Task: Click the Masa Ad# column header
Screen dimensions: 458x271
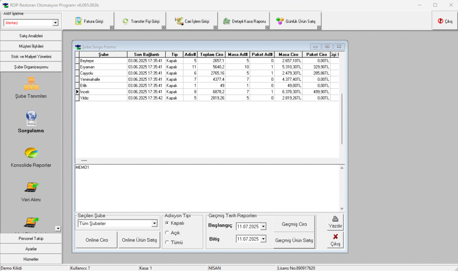Action: [x=238, y=55]
